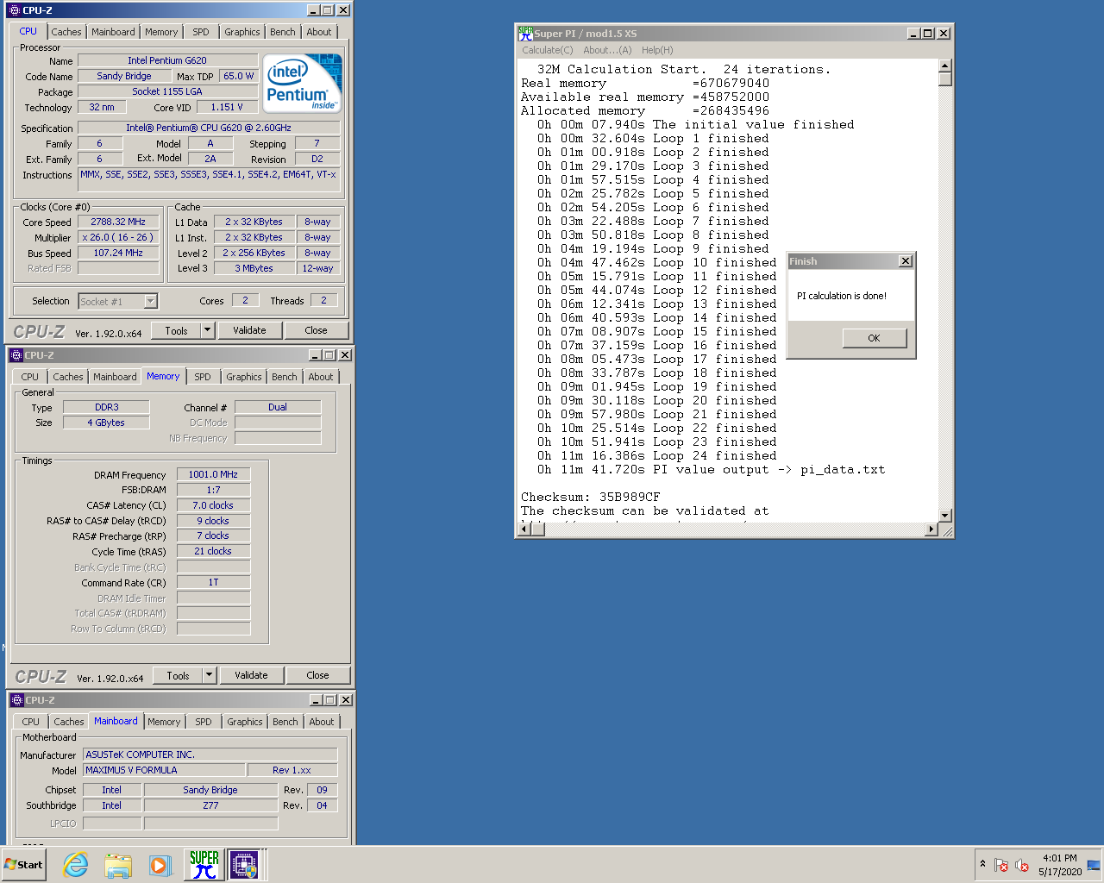Open About...(A) menu in Super PI
The image size is (1104, 883).
[607, 50]
